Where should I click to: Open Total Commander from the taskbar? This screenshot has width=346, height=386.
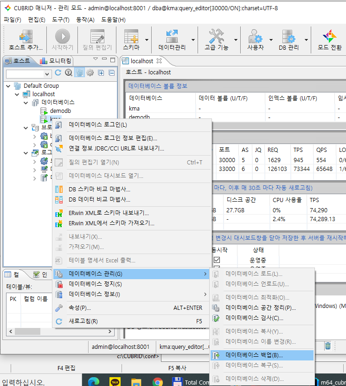191,382
